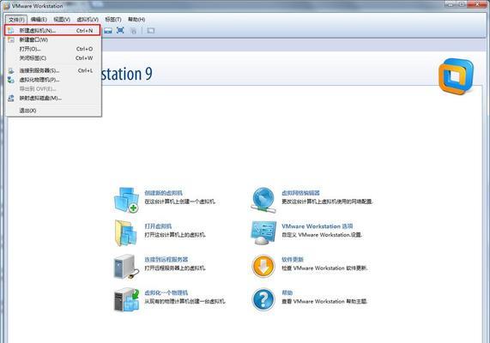Click the Ctrl+L shortcut label

click(85, 70)
